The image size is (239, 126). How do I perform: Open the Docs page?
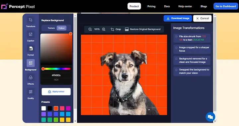167,6
